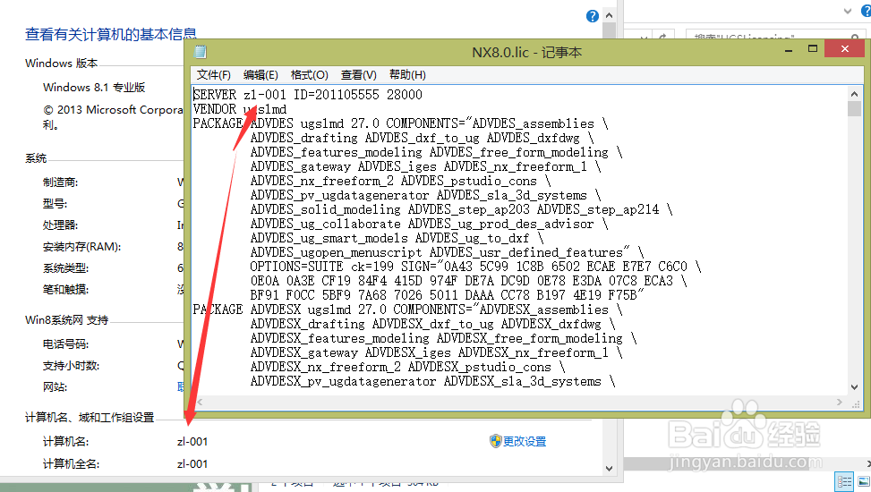The width and height of the screenshot is (871, 492).
Task: Click System window scrollbar up arrow
Action: click(610, 15)
